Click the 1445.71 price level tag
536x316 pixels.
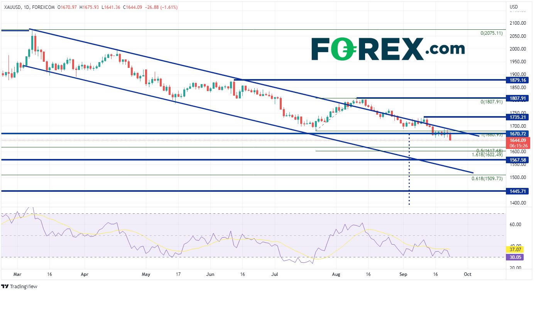pos(517,191)
